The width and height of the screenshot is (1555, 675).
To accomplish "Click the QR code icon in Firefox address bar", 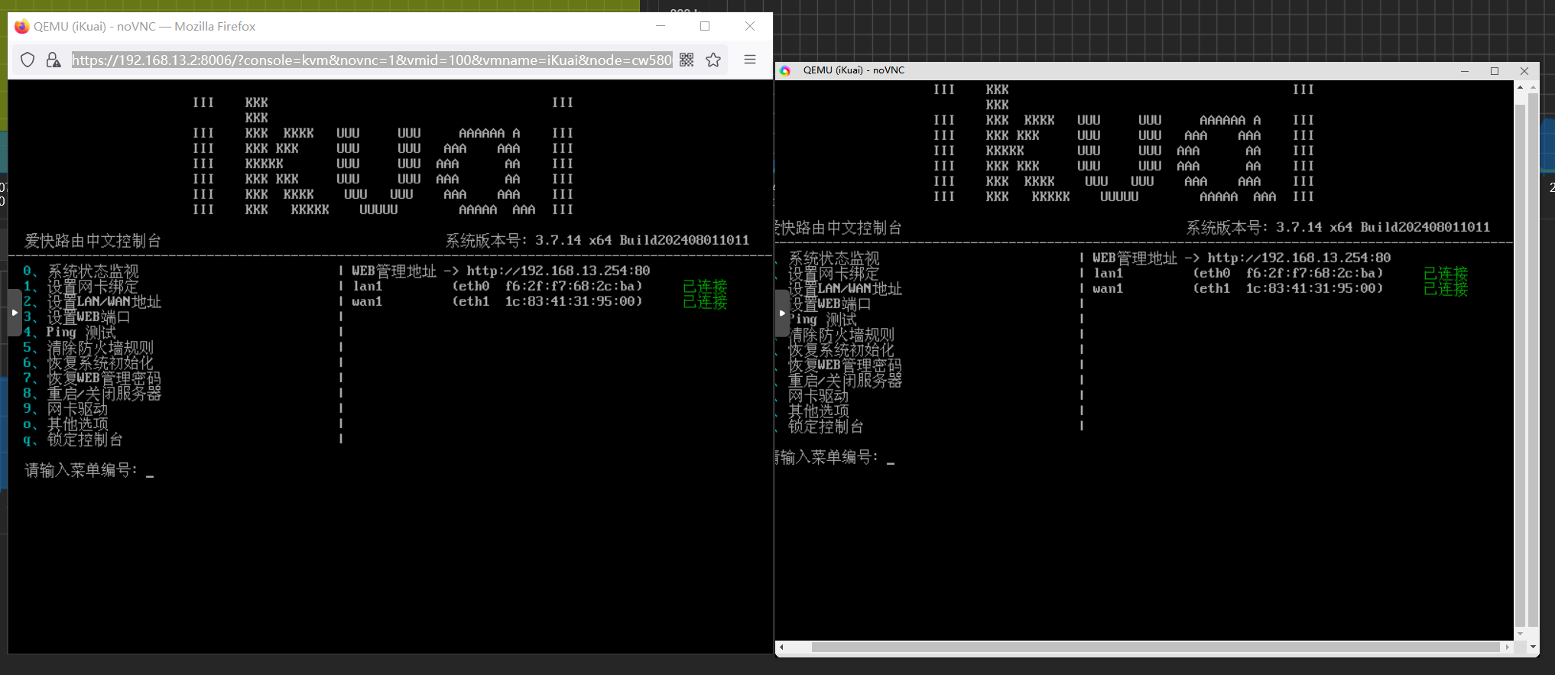I will pos(687,60).
